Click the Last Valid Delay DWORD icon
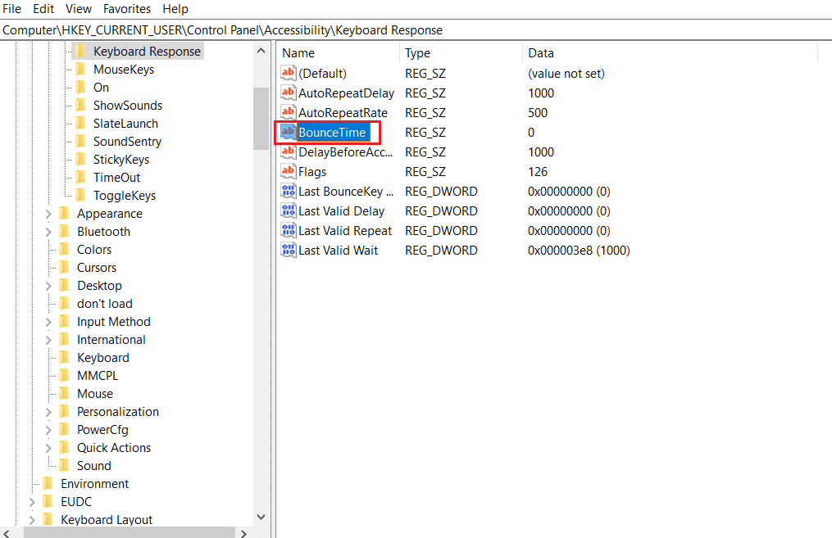Image resolution: width=832 pixels, height=538 pixels. pyautogui.click(x=288, y=210)
